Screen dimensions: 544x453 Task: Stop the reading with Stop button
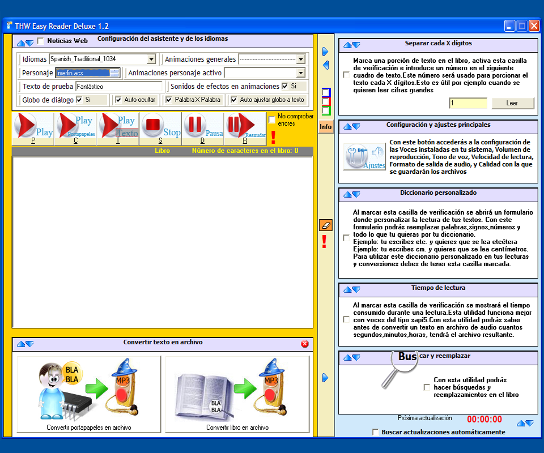(160, 129)
